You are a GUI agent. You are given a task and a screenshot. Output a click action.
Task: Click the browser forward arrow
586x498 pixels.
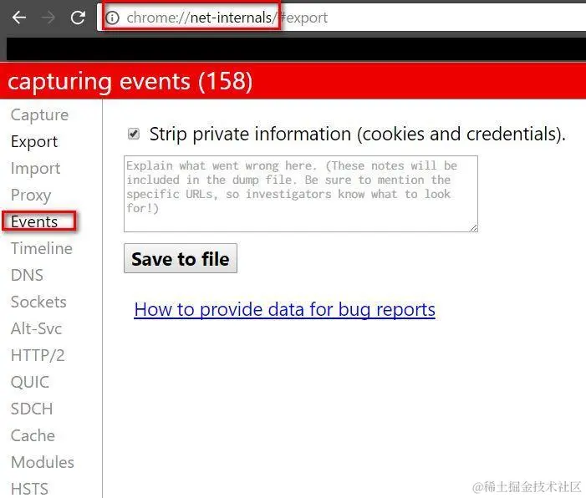click(x=48, y=18)
